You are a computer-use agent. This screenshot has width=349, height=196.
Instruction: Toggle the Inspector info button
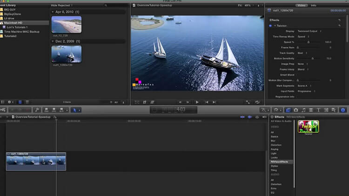click(x=343, y=110)
